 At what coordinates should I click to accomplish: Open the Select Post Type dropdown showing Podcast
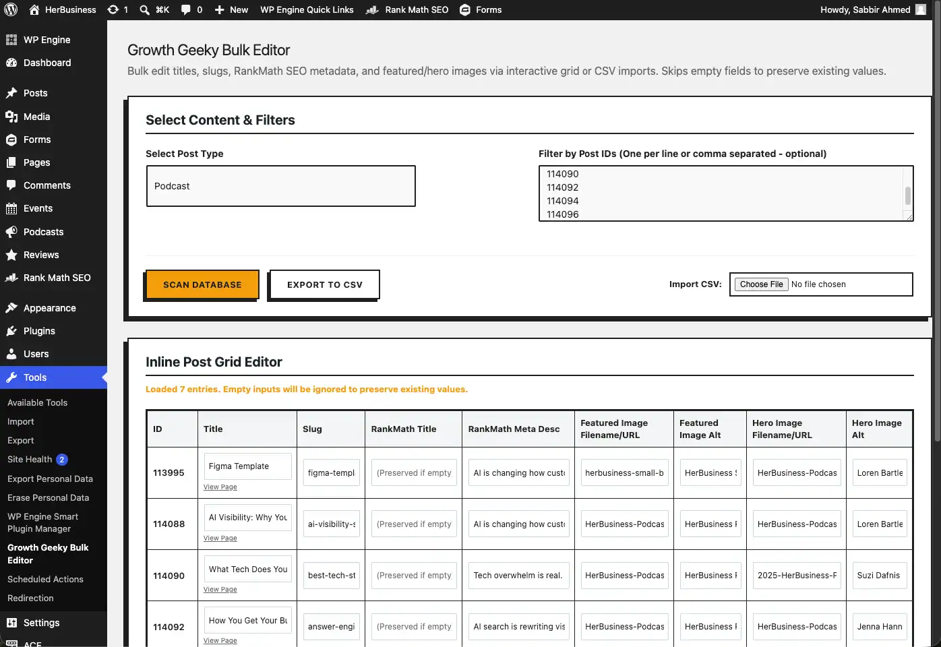tap(280, 186)
